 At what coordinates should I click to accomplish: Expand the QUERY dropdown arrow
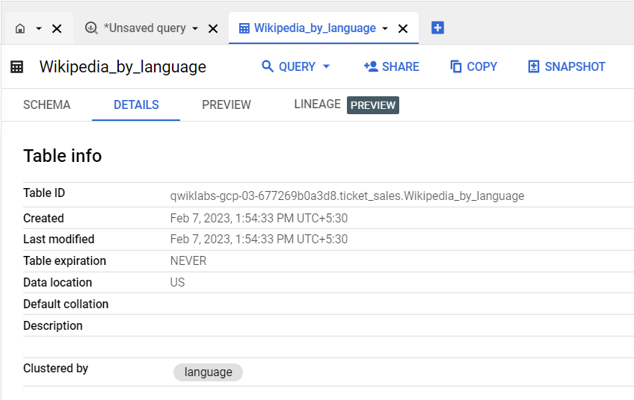click(326, 66)
